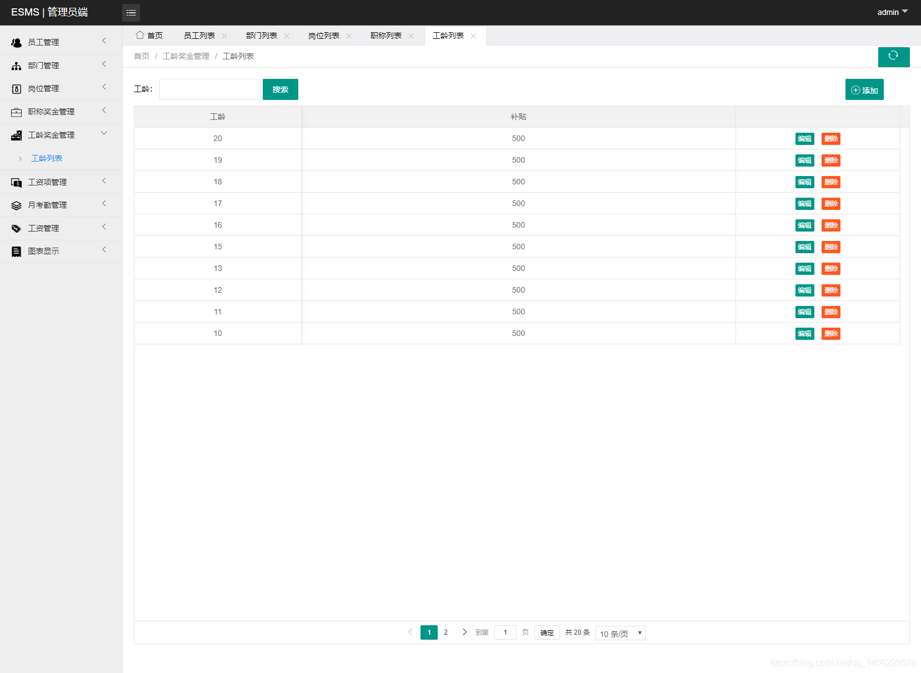Viewport: 921px width, 673px height.
Task: Close the 工龄列表 tab
Action: click(x=473, y=36)
